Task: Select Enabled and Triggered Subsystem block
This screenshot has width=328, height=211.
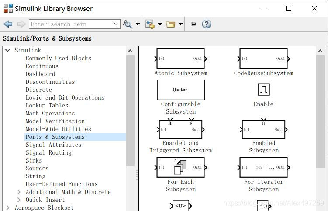Action: click(180, 129)
